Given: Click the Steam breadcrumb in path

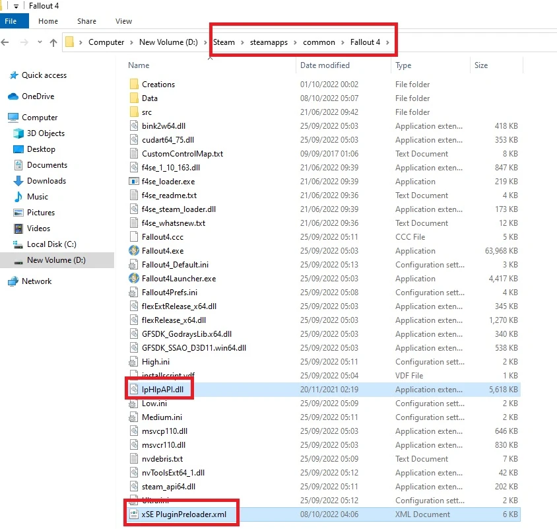Looking at the screenshot, I should pos(224,42).
